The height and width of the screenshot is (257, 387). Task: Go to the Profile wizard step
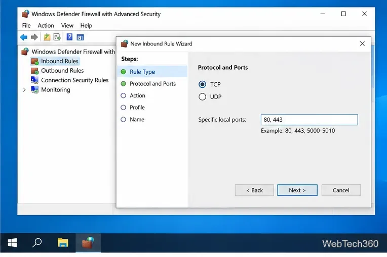[x=137, y=108]
